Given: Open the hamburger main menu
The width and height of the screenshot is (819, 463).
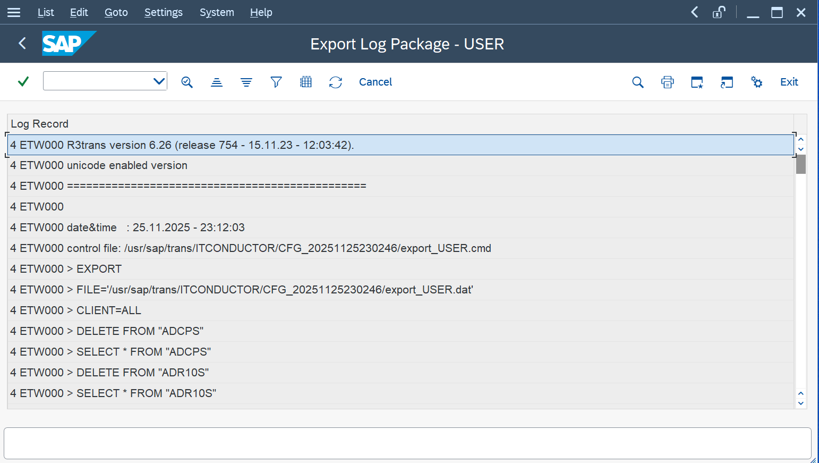Looking at the screenshot, I should 14,12.
